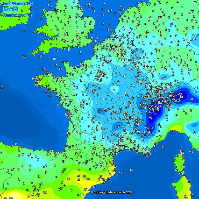Image resolution: width=199 pixels, height=199 pixels.
Task: Click the dark blue coldest zone over the Alps
Action: [x=155, y=114]
